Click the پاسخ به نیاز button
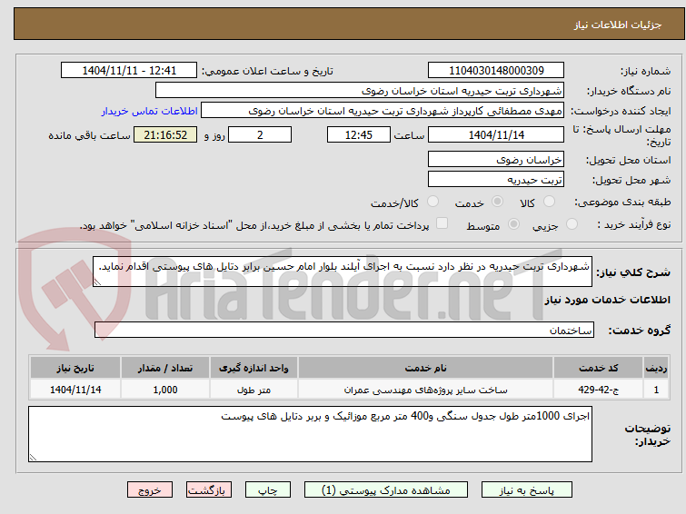The width and height of the screenshot is (686, 514). [x=526, y=490]
